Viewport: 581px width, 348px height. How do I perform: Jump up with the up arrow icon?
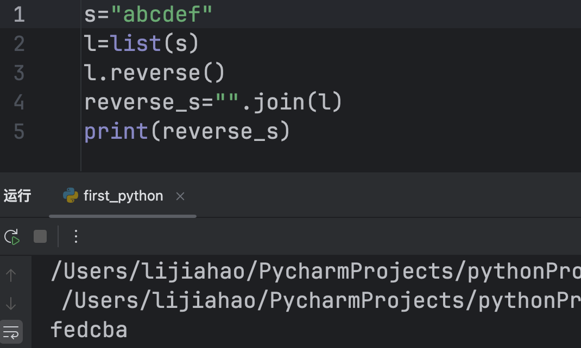pos(11,275)
